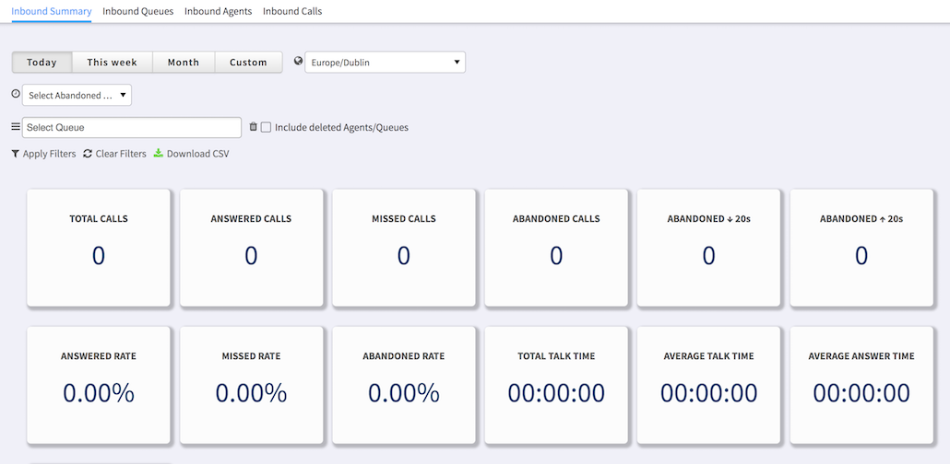Click the TOTAL TALK TIME card
This screenshot has width=950, height=464.
click(556, 386)
